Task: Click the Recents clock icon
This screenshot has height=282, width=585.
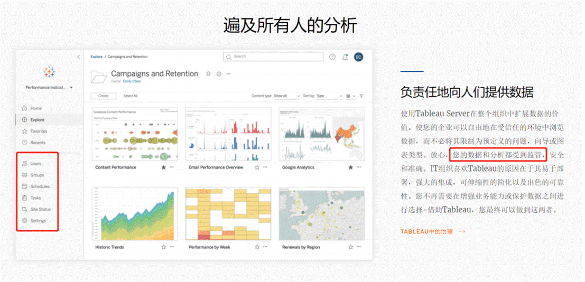Action: pyautogui.click(x=25, y=143)
